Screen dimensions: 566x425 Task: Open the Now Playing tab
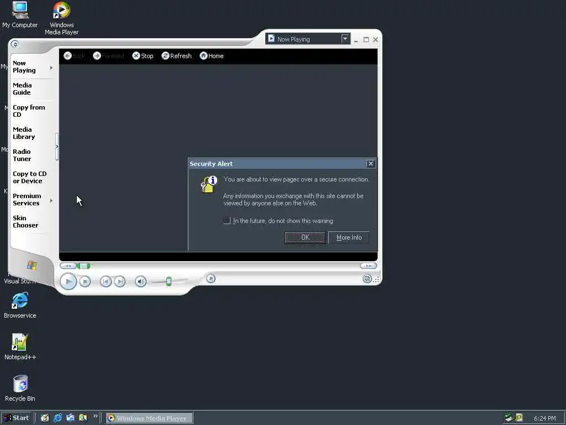click(24, 67)
